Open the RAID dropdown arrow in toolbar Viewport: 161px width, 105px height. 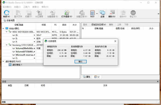(x=97, y=14)
